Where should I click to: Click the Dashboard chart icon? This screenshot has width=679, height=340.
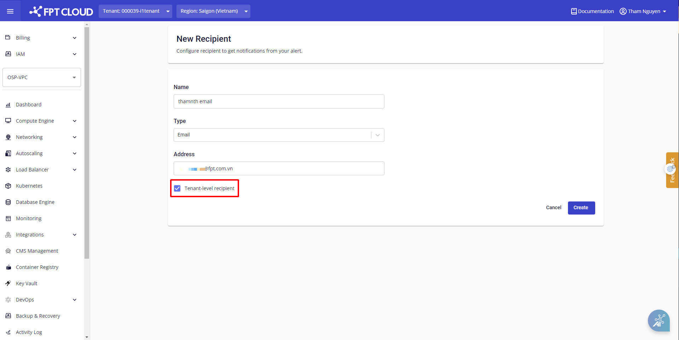click(8, 105)
